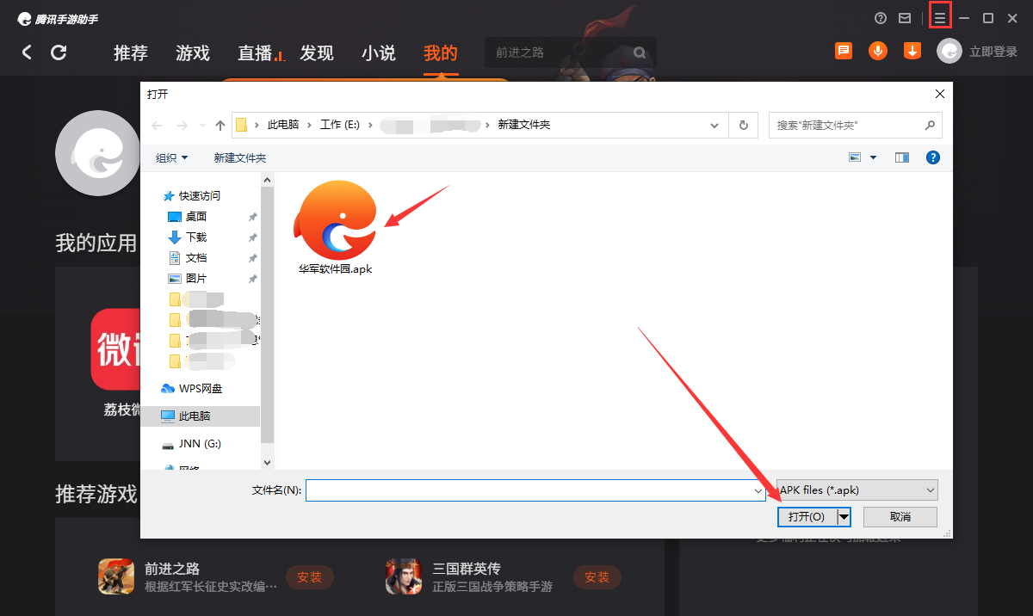Switch to the 直播 tab

pos(256,52)
